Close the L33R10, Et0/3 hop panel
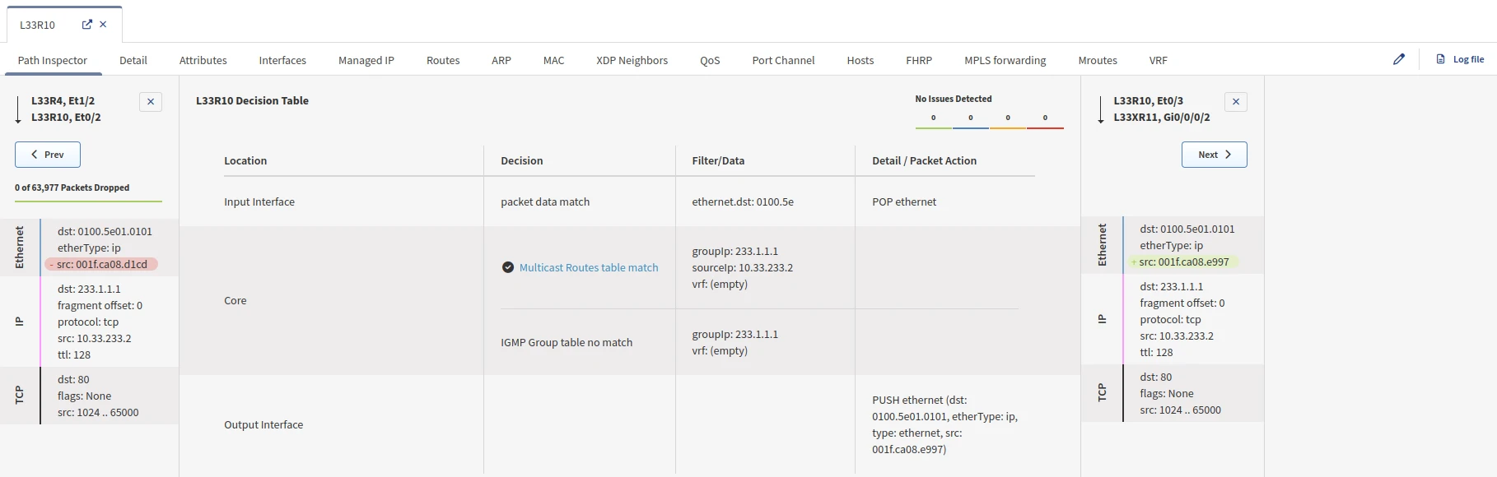Image resolution: width=1497 pixels, height=477 pixels. (x=1235, y=102)
